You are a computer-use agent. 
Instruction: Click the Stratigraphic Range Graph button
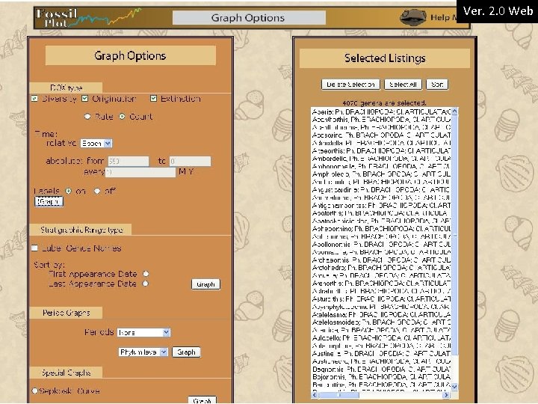(205, 284)
